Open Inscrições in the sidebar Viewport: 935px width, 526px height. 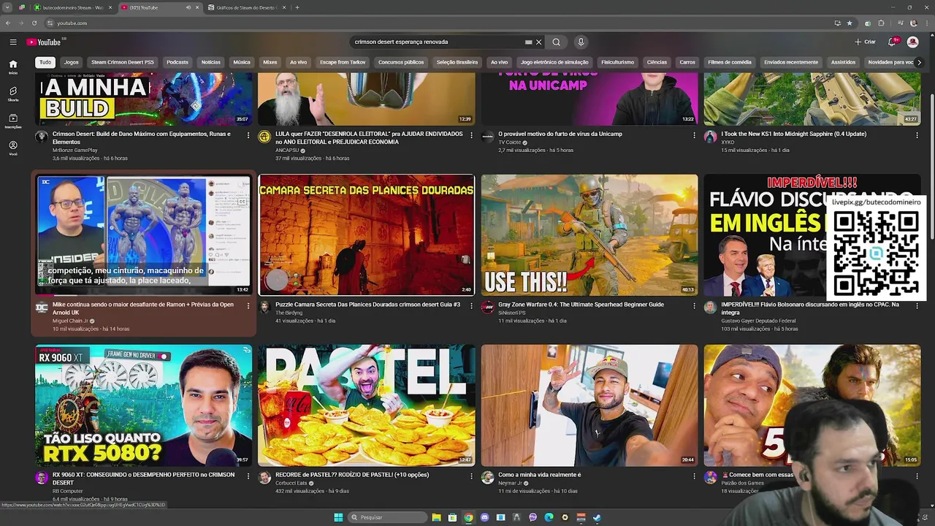point(13,121)
